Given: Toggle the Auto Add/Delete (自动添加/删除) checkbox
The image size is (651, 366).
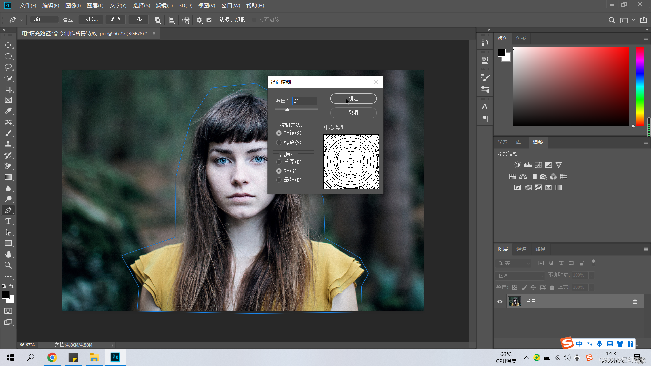Looking at the screenshot, I should pyautogui.click(x=209, y=20).
